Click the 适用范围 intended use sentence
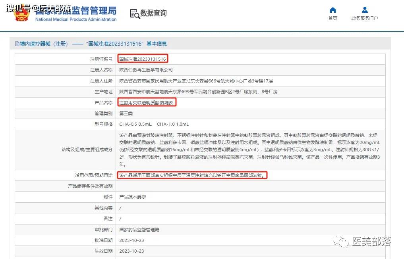This screenshot has height=259, width=404. [192, 175]
